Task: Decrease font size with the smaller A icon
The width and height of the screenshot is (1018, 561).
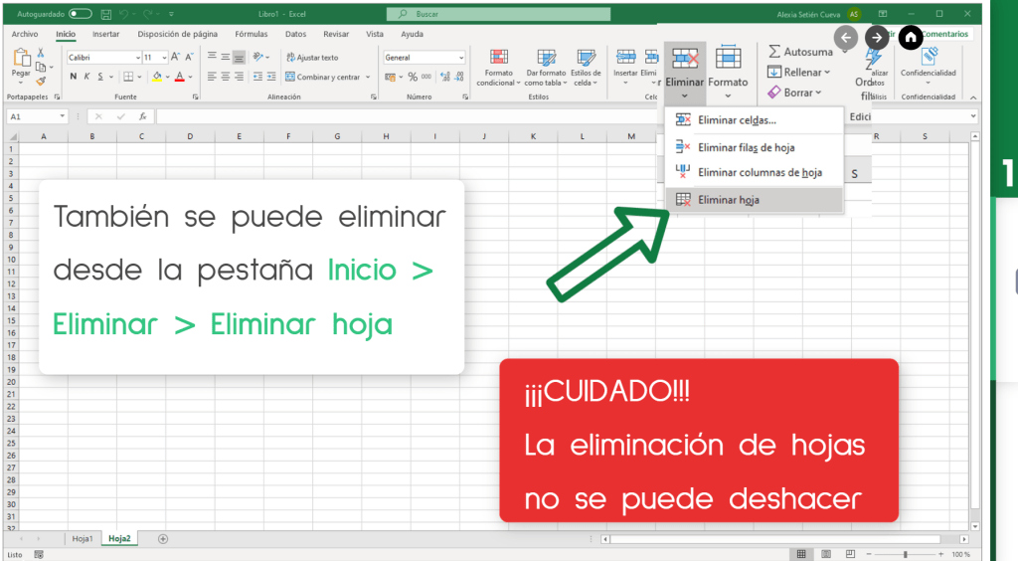Action: 189,57
